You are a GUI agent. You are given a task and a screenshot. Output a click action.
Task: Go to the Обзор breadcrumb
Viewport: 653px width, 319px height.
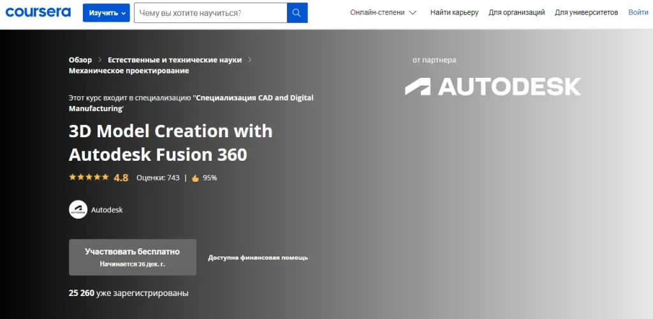click(x=80, y=60)
